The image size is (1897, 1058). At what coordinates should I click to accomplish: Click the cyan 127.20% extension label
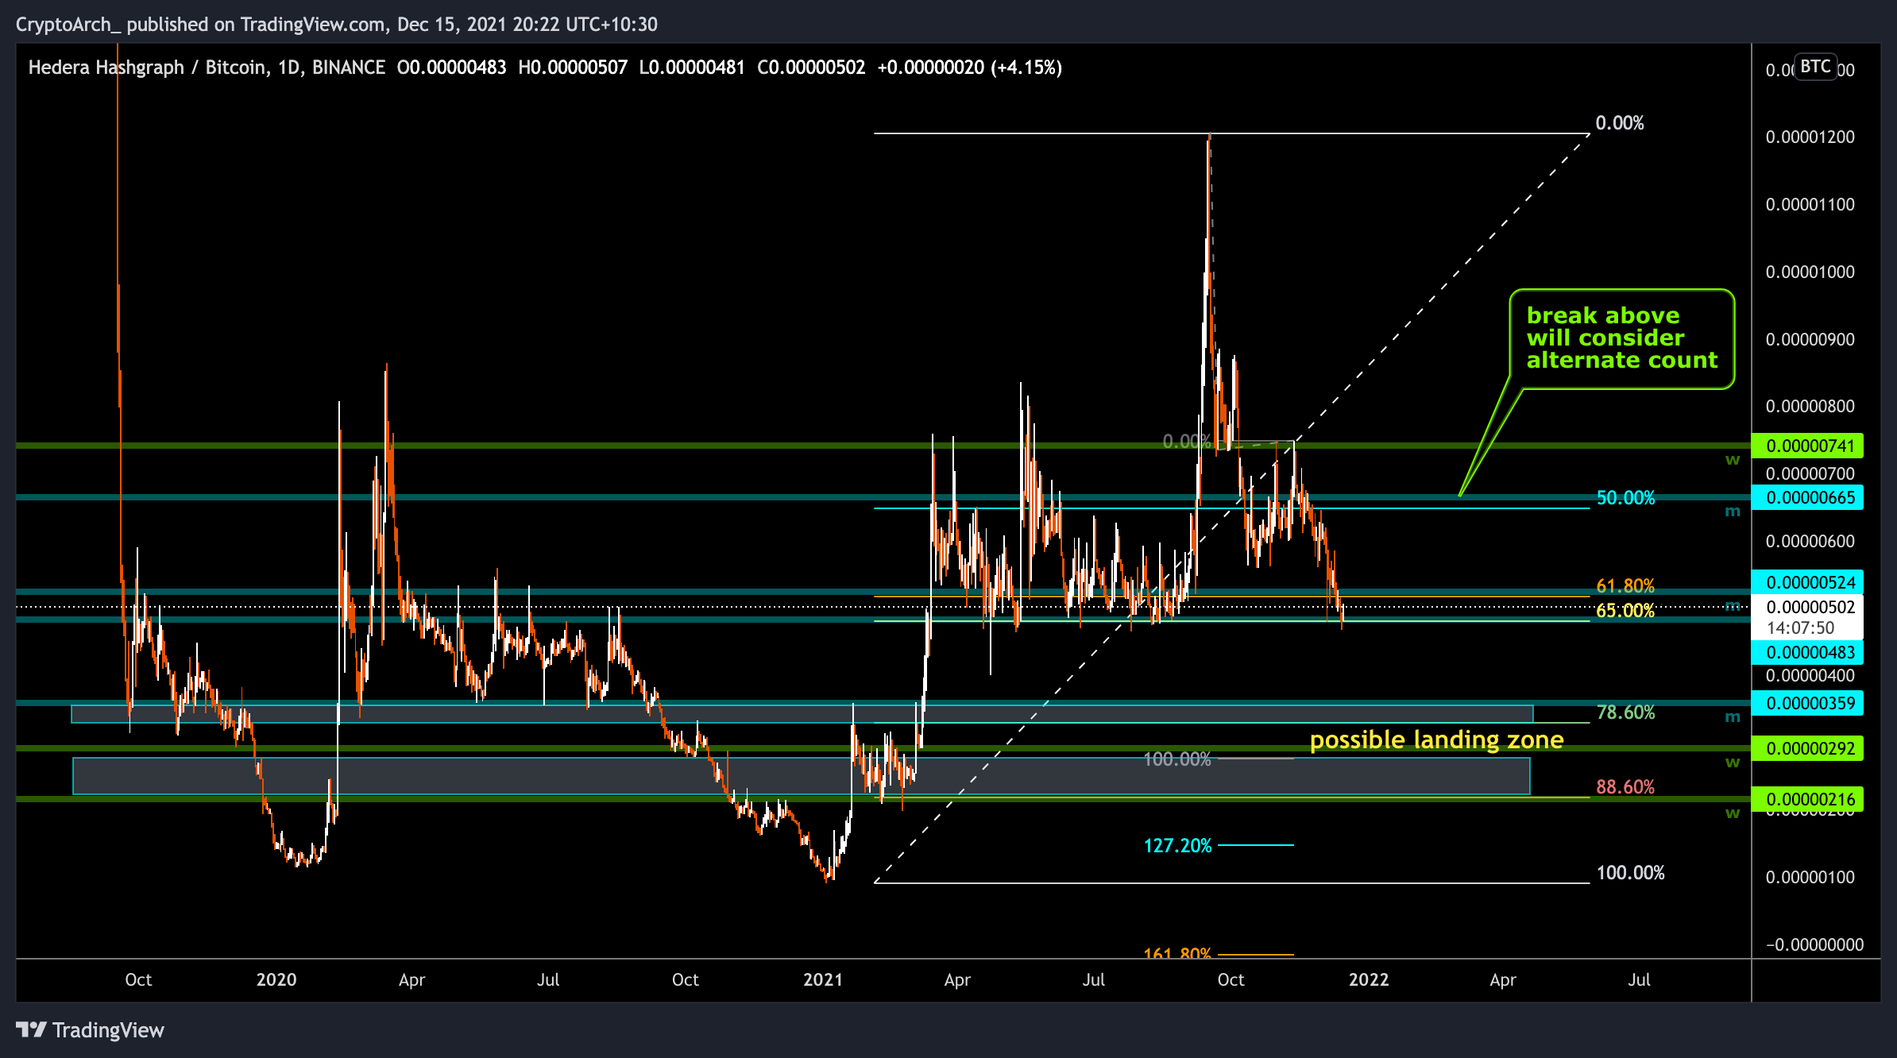pos(1177,846)
